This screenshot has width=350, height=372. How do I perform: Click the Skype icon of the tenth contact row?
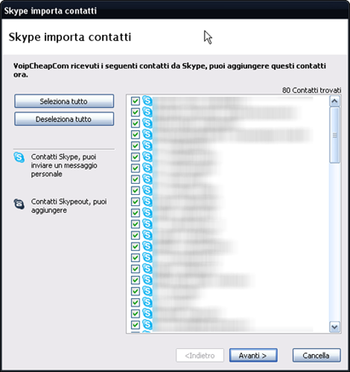(x=147, y=201)
